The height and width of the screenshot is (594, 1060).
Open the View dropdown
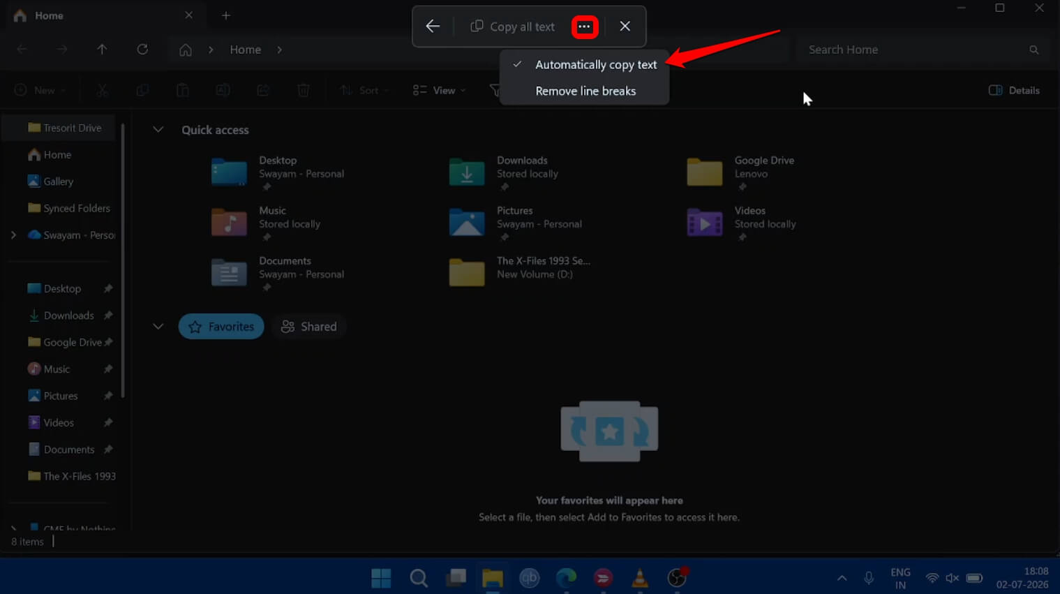click(x=439, y=90)
